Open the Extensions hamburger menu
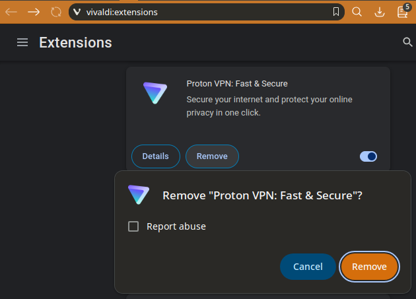Image resolution: width=416 pixels, height=299 pixels. pos(22,42)
